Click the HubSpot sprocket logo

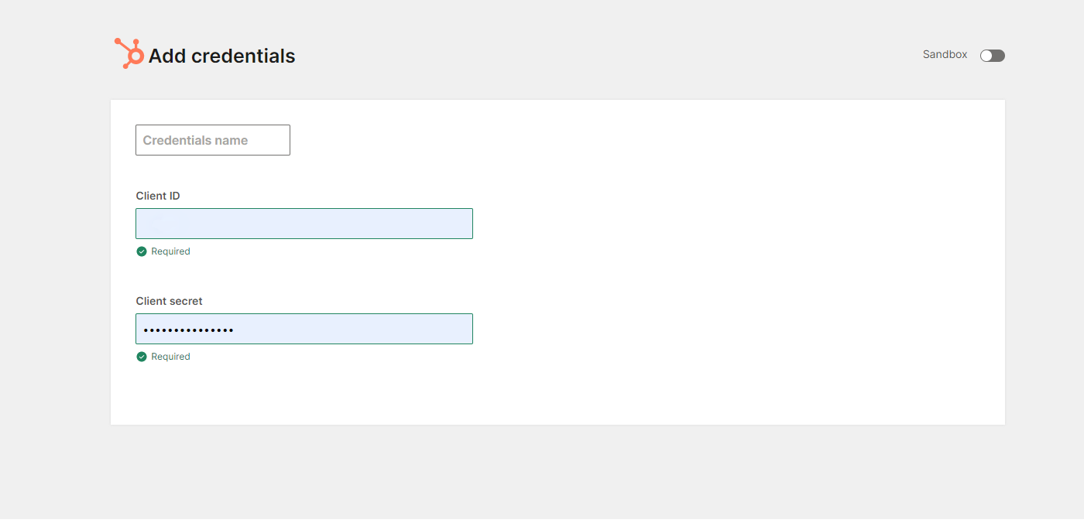(x=129, y=53)
